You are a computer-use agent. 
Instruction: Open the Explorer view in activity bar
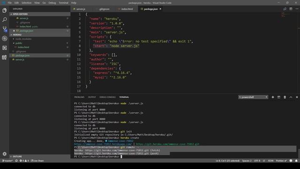click(x=5, y=10)
